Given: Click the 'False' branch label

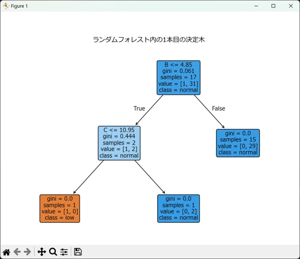Looking at the screenshot, I should pyautogui.click(x=218, y=108).
